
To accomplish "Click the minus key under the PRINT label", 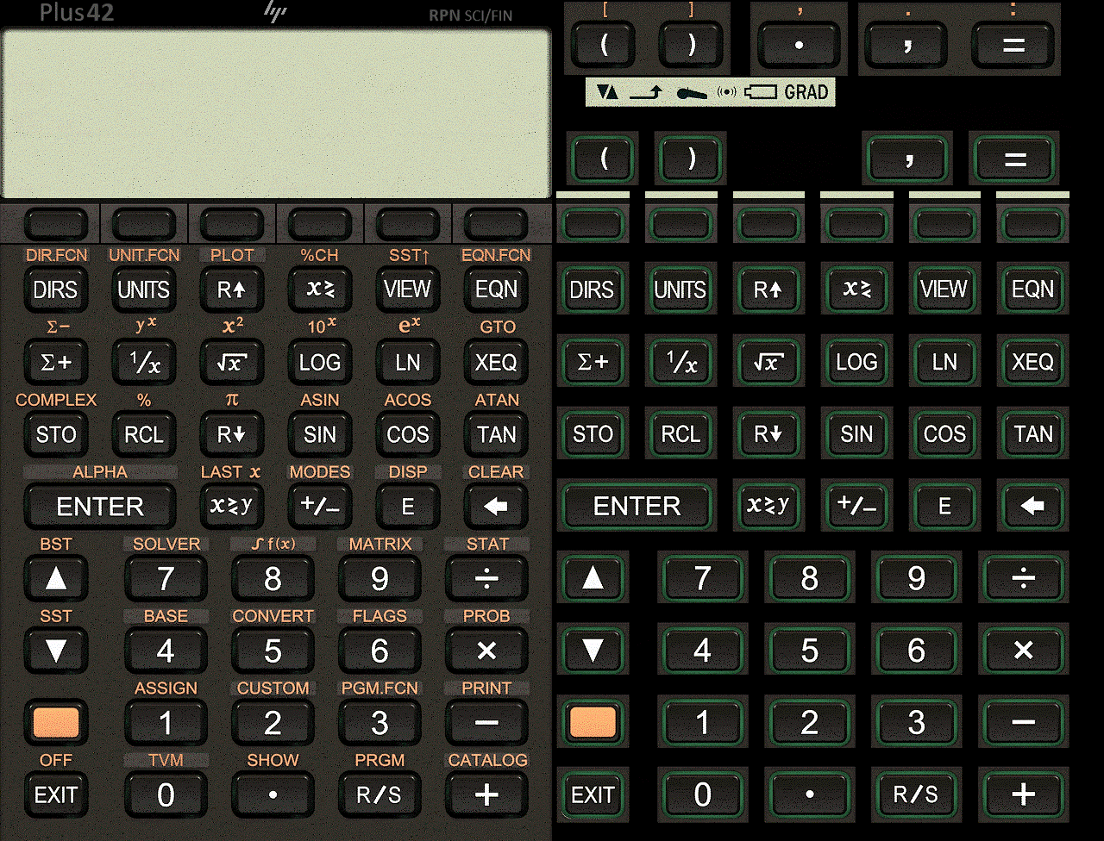I will [487, 722].
